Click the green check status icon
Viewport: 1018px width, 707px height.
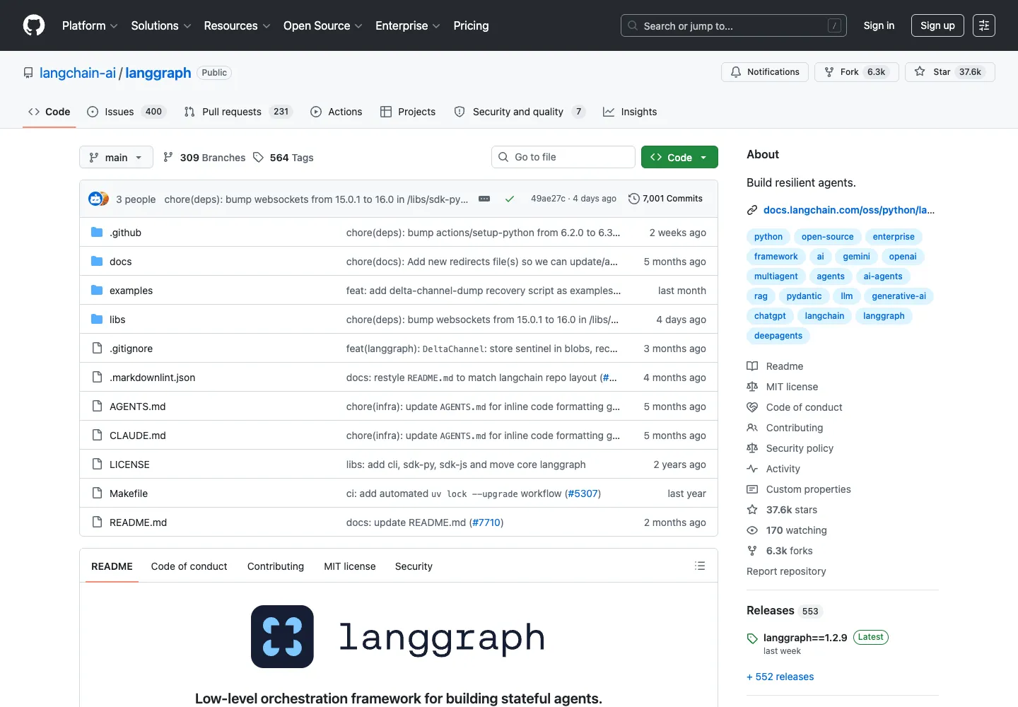pos(509,199)
